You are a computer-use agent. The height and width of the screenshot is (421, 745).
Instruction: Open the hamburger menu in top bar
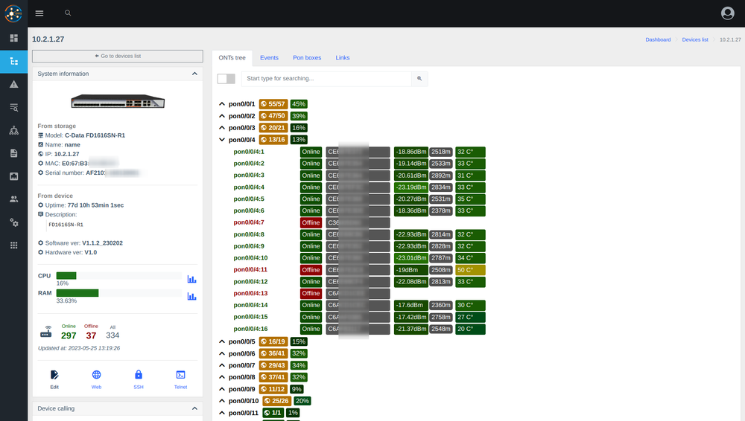coord(39,13)
